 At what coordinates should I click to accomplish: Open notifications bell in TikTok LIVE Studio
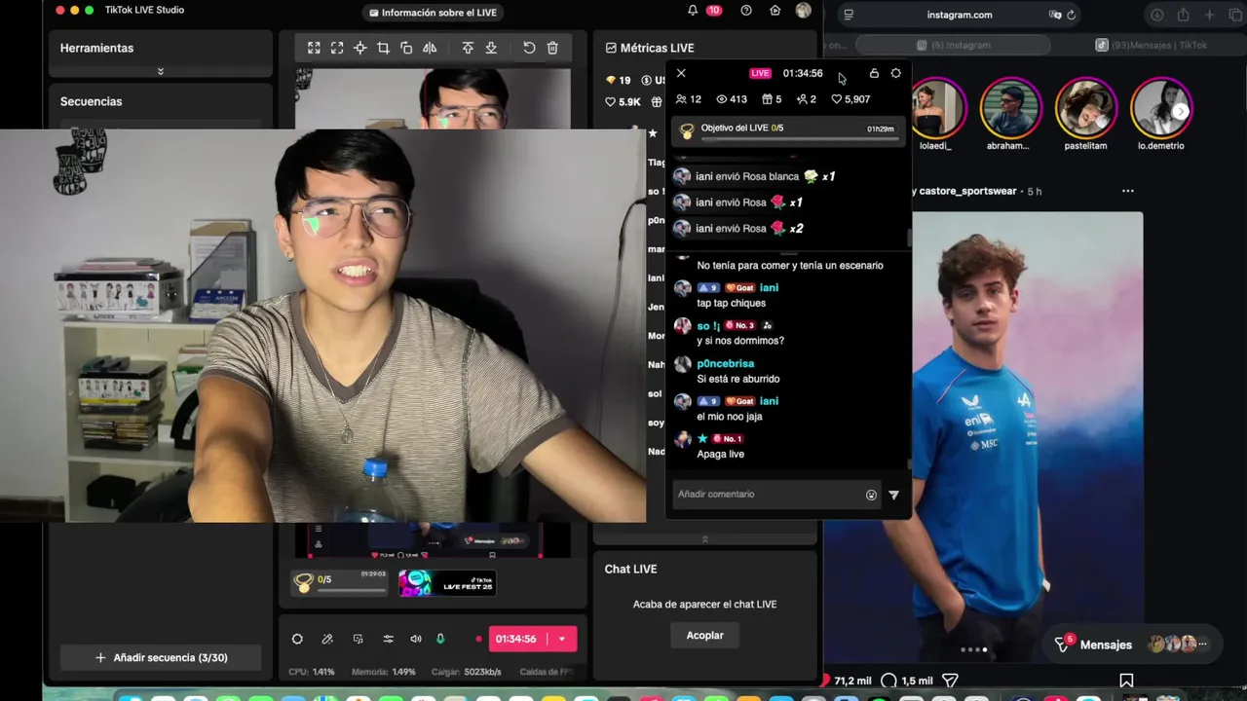coord(693,11)
